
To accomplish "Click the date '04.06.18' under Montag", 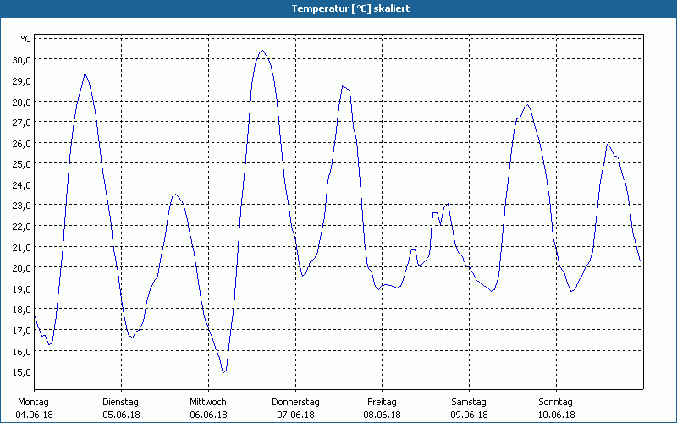I will point(34,415).
